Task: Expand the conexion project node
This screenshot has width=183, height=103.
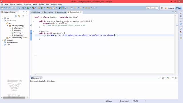Action: pos(3,40)
